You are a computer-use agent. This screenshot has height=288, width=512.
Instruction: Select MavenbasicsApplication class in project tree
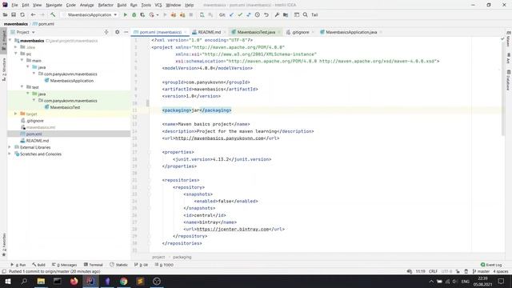[71, 81]
